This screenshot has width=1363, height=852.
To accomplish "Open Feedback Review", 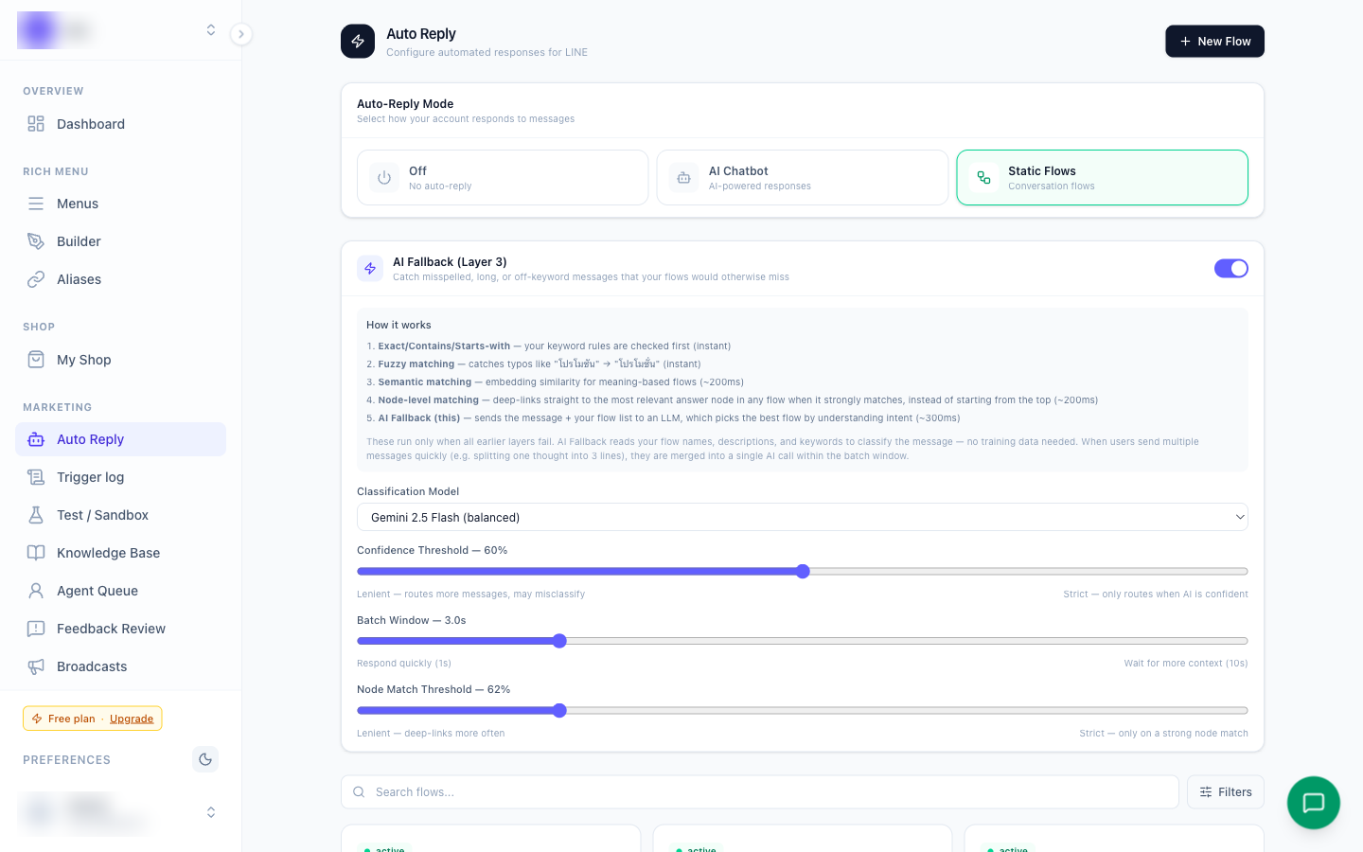I will [x=120, y=629].
